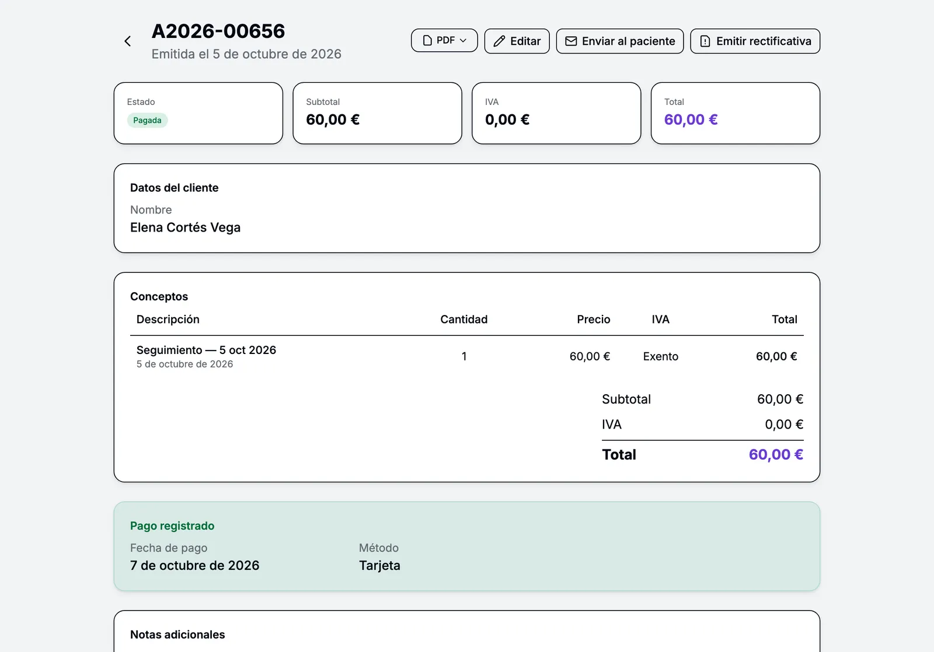Click the Descripción column header
The width and height of the screenshot is (934, 652).
tap(168, 320)
